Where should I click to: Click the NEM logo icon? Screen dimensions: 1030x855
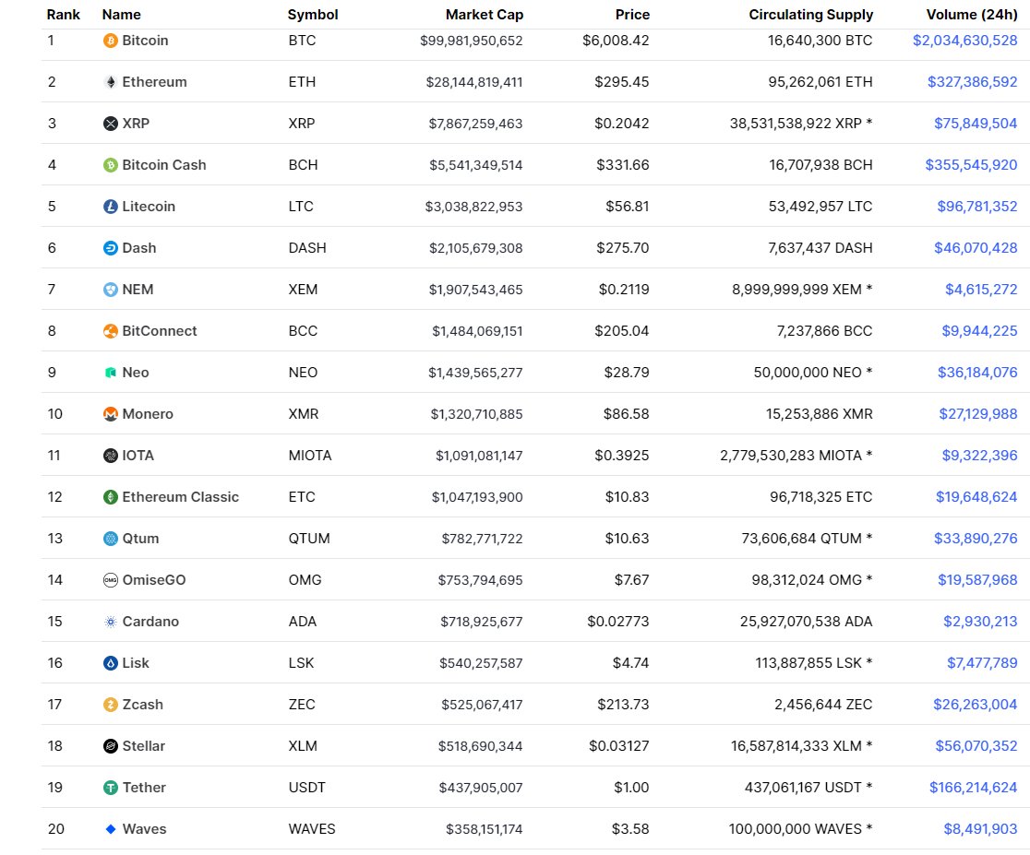[x=111, y=290]
